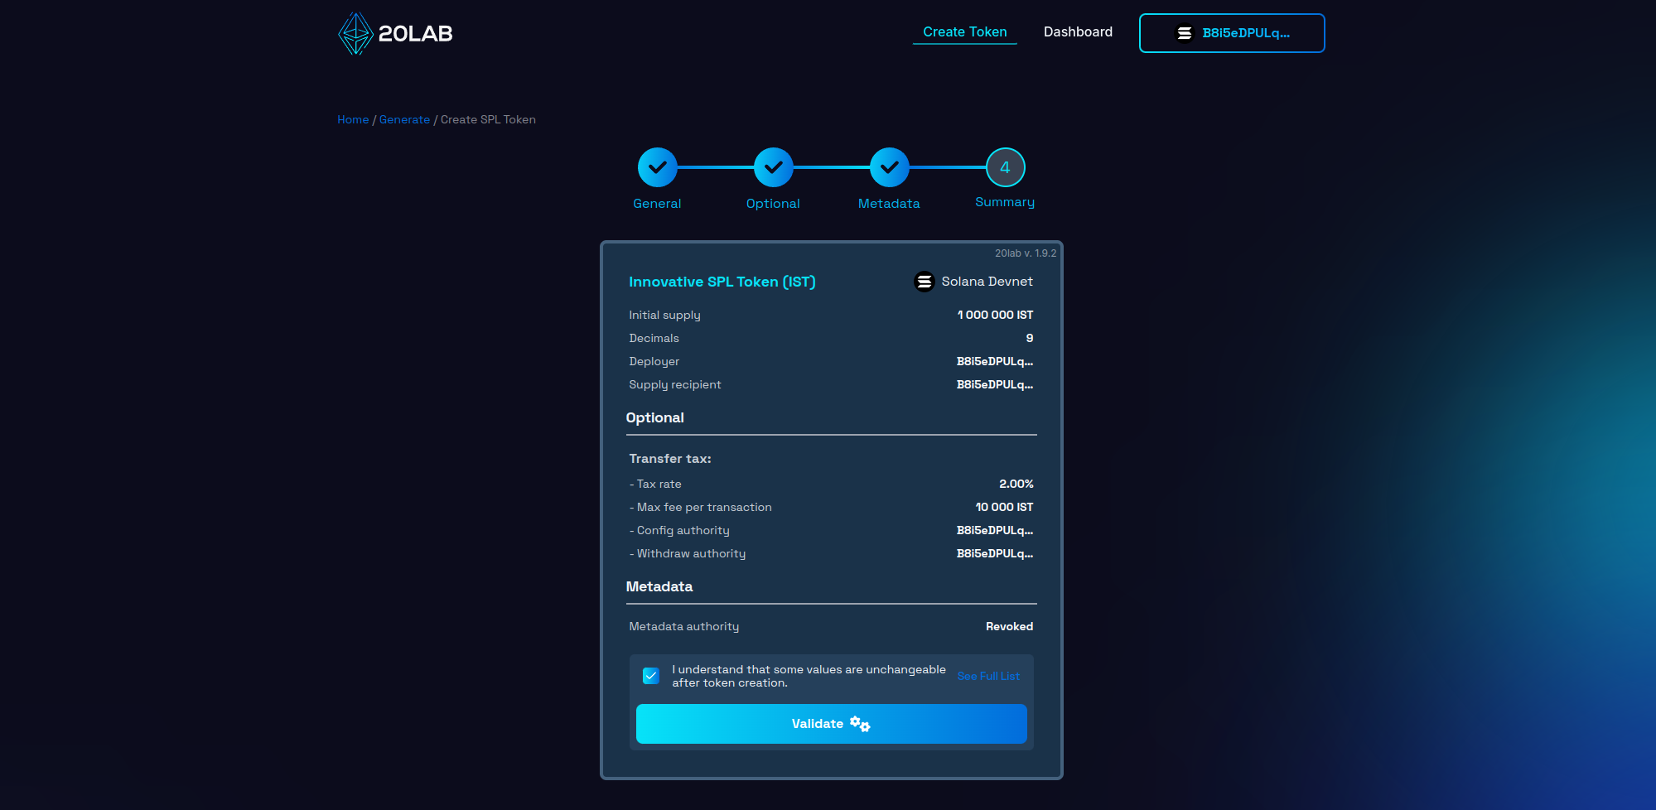Click the Metadata step checkmark circle

coord(890,167)
